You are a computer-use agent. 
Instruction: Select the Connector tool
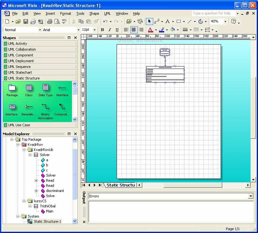tap(157, 21)
